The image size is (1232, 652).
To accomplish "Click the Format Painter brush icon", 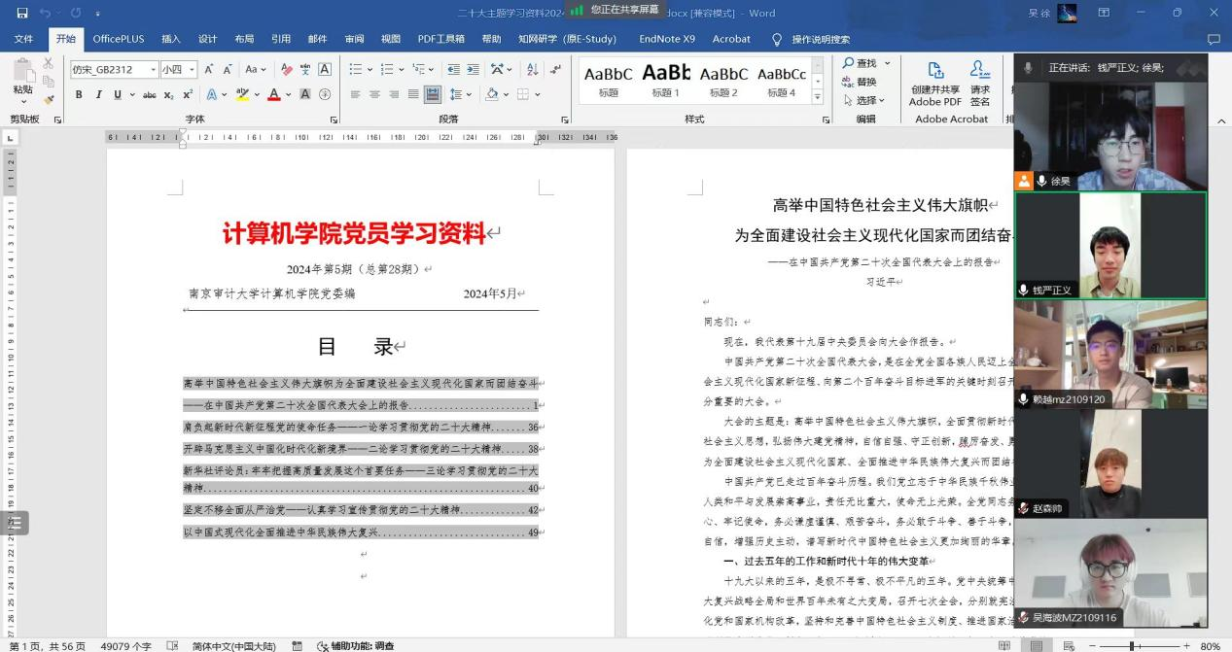I will [x=48, y=99].
